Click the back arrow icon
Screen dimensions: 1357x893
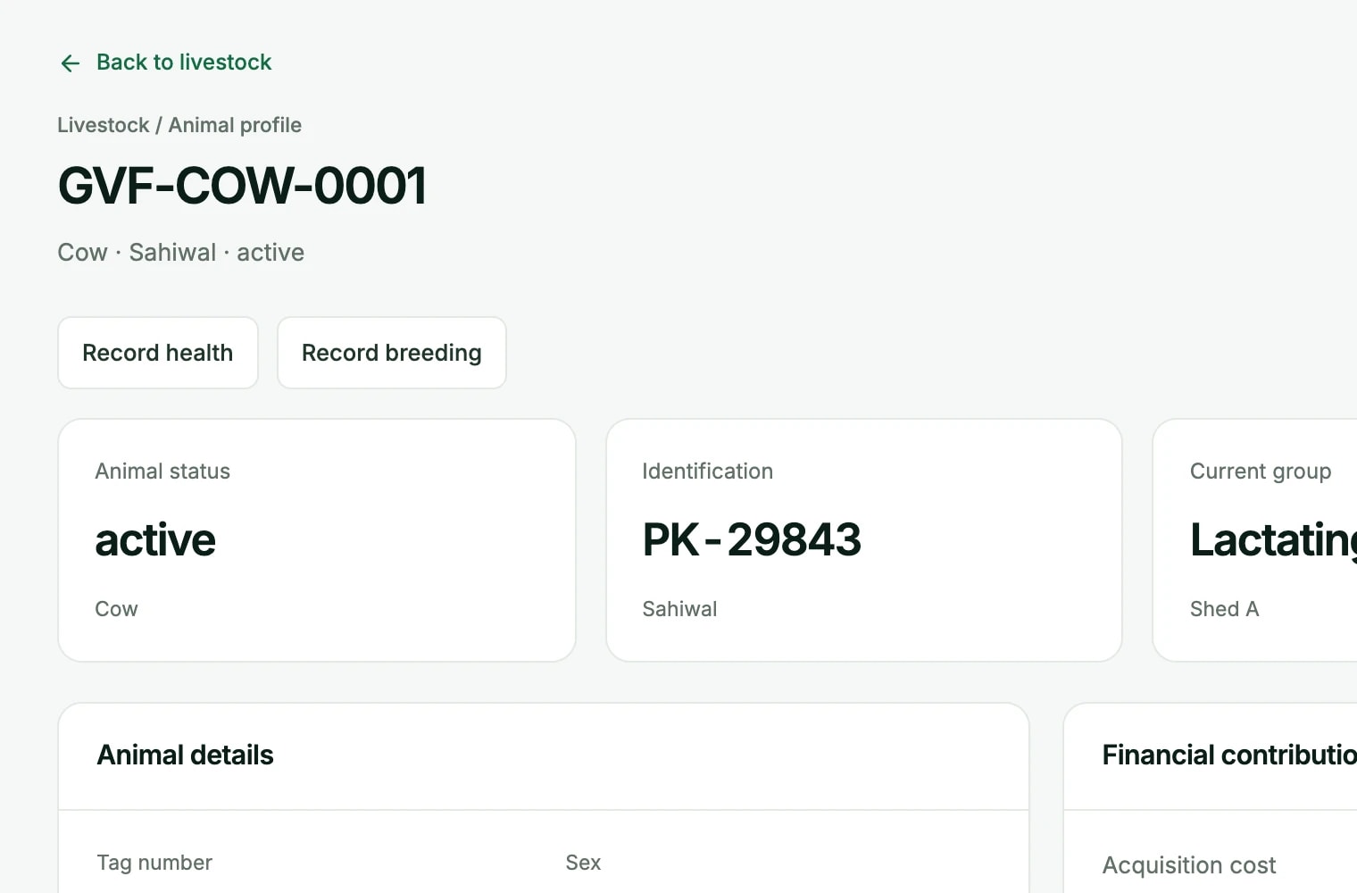71,63
